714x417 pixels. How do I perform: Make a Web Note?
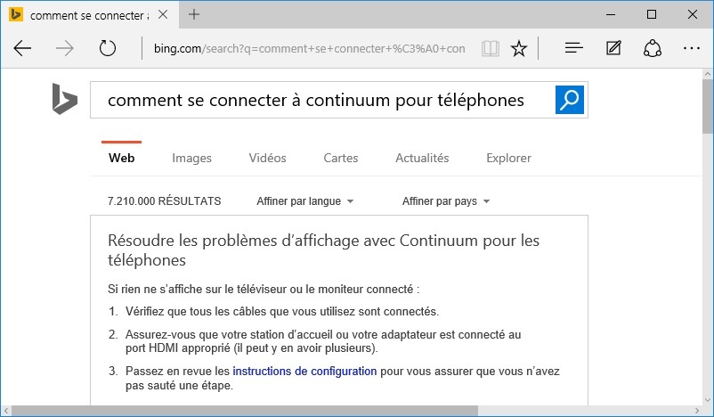click(x=613, y=47)
